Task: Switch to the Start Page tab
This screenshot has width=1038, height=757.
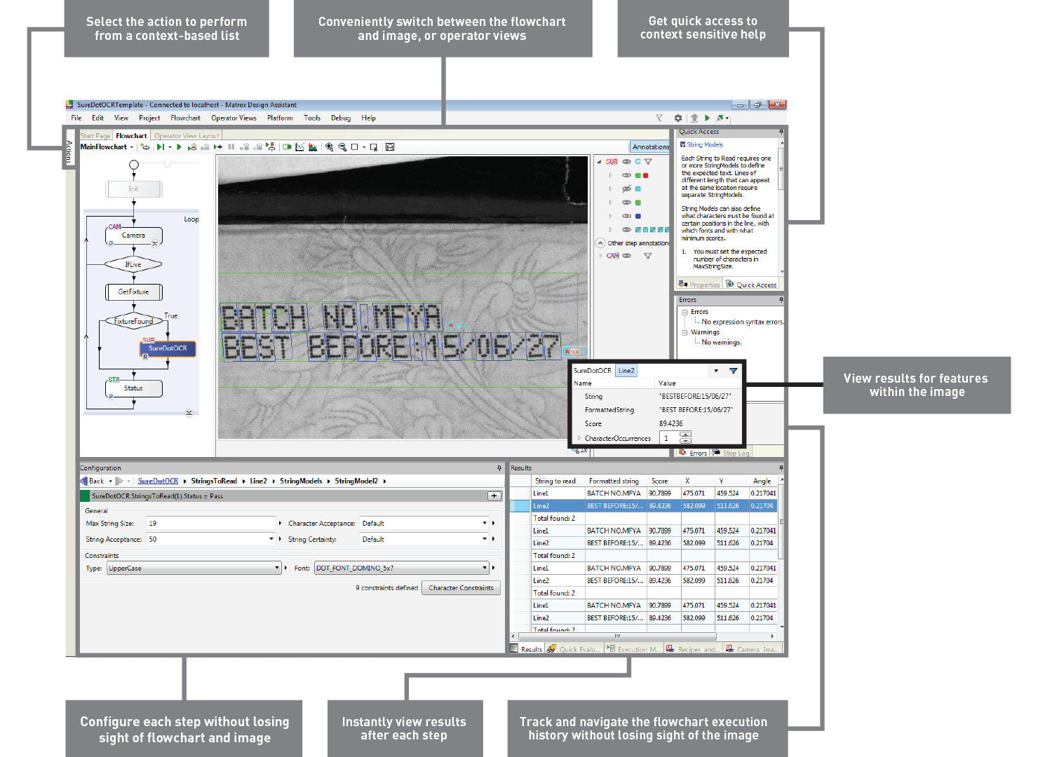Action: click(95, 136)
